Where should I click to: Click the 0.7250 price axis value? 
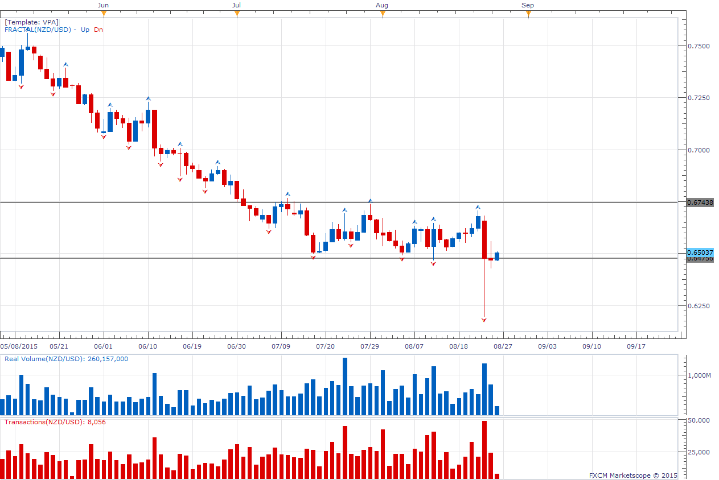pos(698,98)
